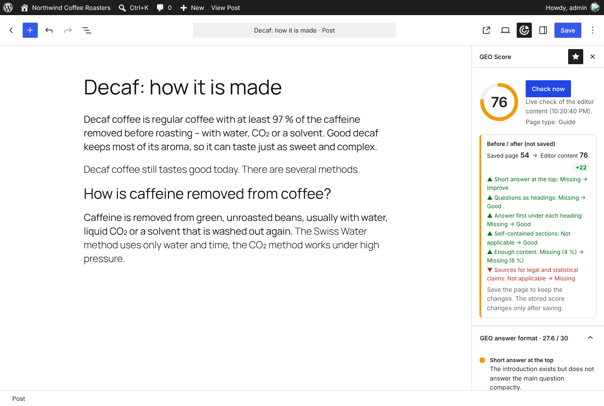Open the Ctrl+K command search
Image resolution: width=604 pixels, height=406 pixels.
coord(134,8)
